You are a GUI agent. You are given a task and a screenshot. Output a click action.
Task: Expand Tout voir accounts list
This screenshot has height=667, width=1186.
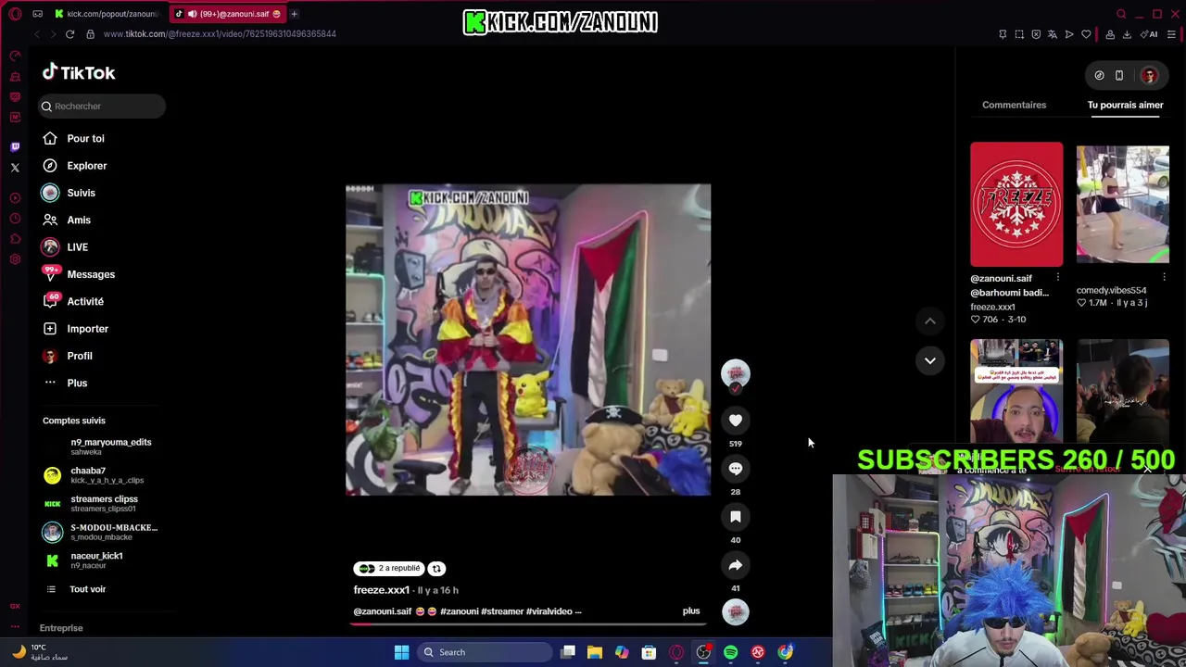click(75, 589)
